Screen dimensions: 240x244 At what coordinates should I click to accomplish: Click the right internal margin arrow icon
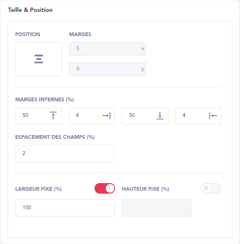point(106,116)
